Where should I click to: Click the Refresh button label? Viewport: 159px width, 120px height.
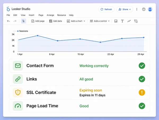click(x=108, y=9)
